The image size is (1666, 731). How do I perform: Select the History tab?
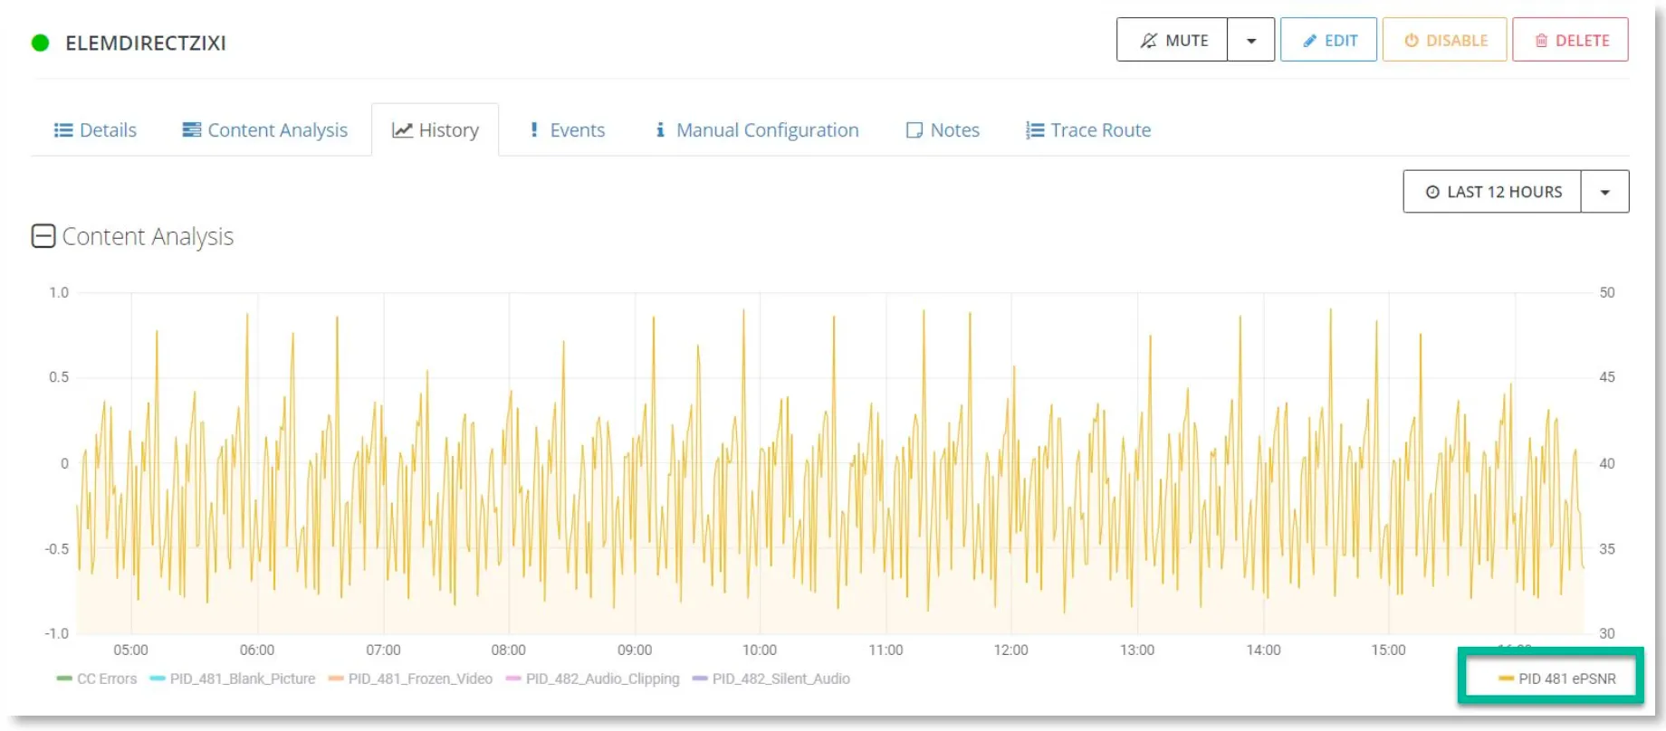click(436, 130)
